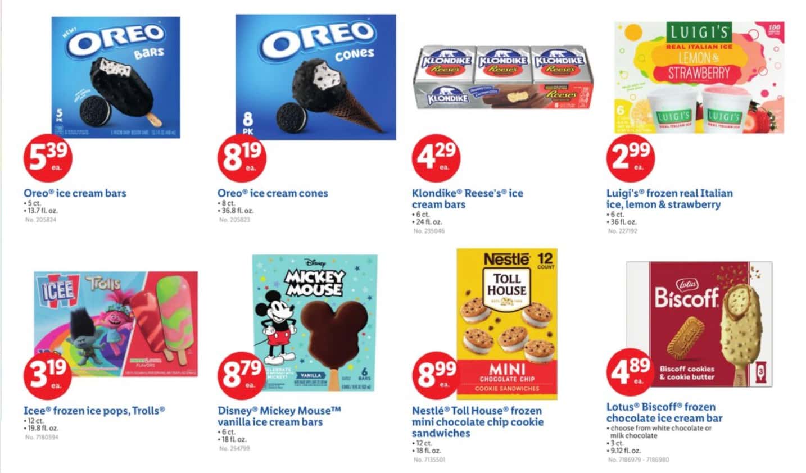806x473 pixels.
Task: Select the Klondike Reese's bars box image
Action: click(x=505, y=77)
